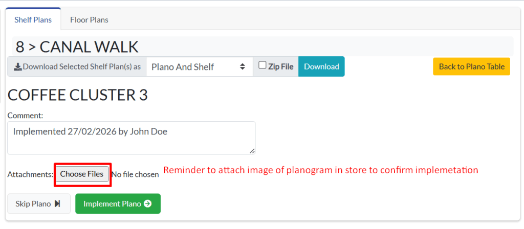Viewport: 524px width, 229px height.
Task: Click the No file chosen text
Action: (136, 174)
